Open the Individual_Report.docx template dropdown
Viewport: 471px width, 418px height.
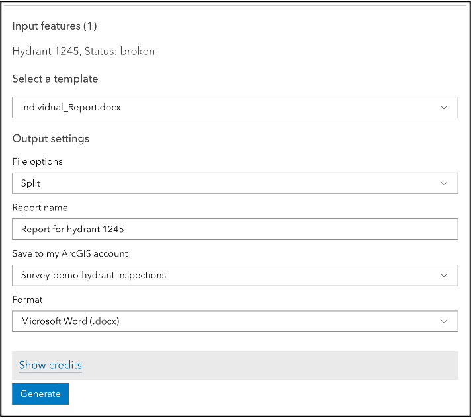(225, 107)
